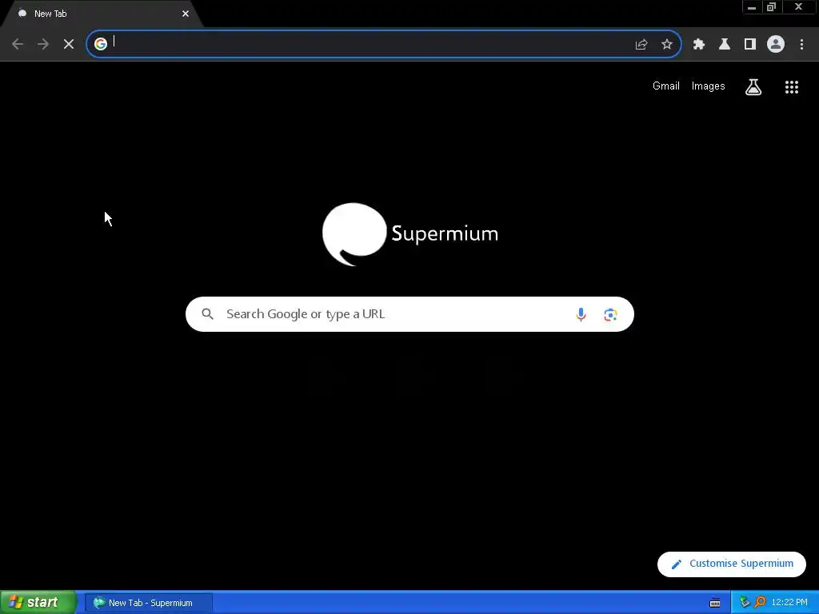The width and height of the screenshot is (819, 614).
Task: Minimize the Supermium window
Action: click(x=752, y=7)
